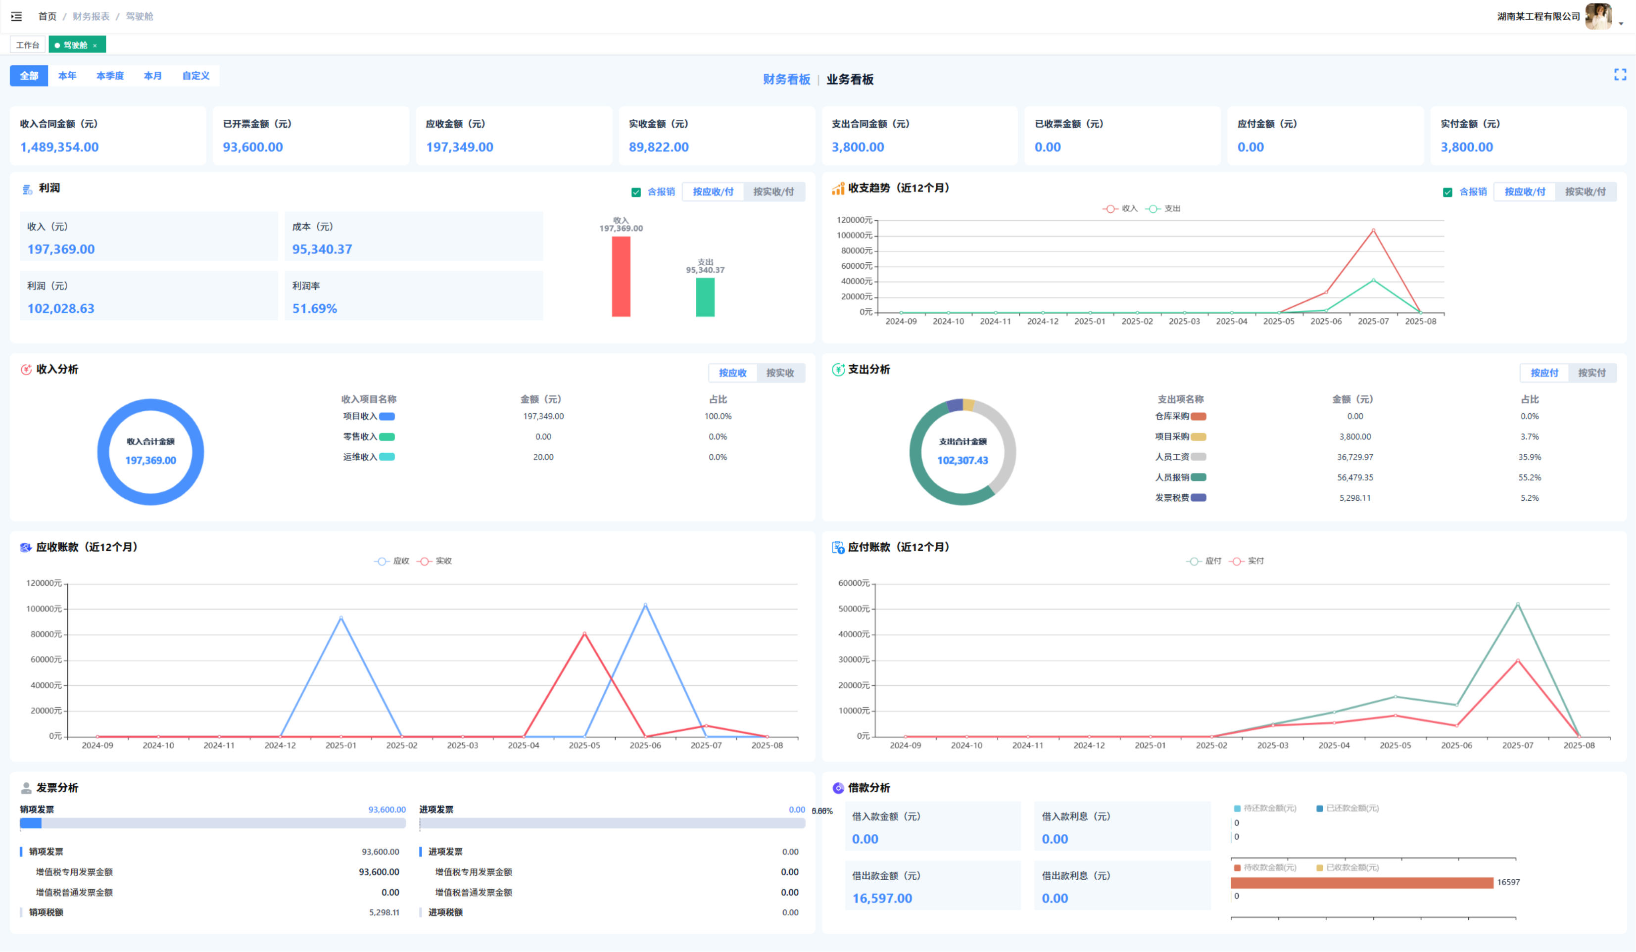Click the 收入分析 section icon
Screen dimensions: 1636x952
coord(26,369)
